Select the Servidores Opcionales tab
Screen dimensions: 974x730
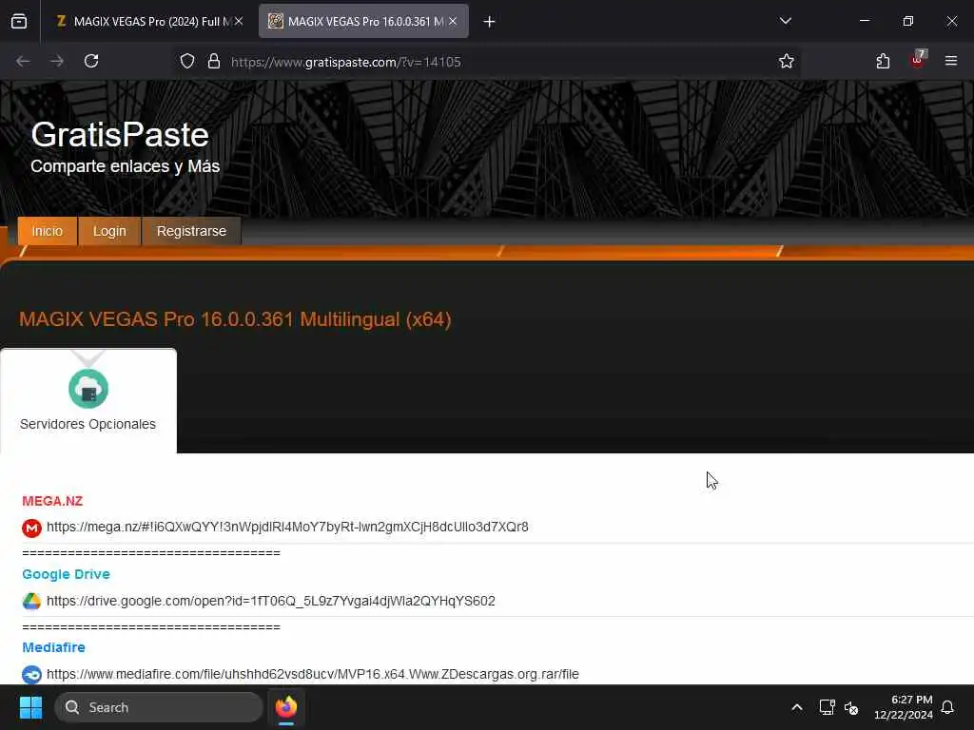pos(88,401)
